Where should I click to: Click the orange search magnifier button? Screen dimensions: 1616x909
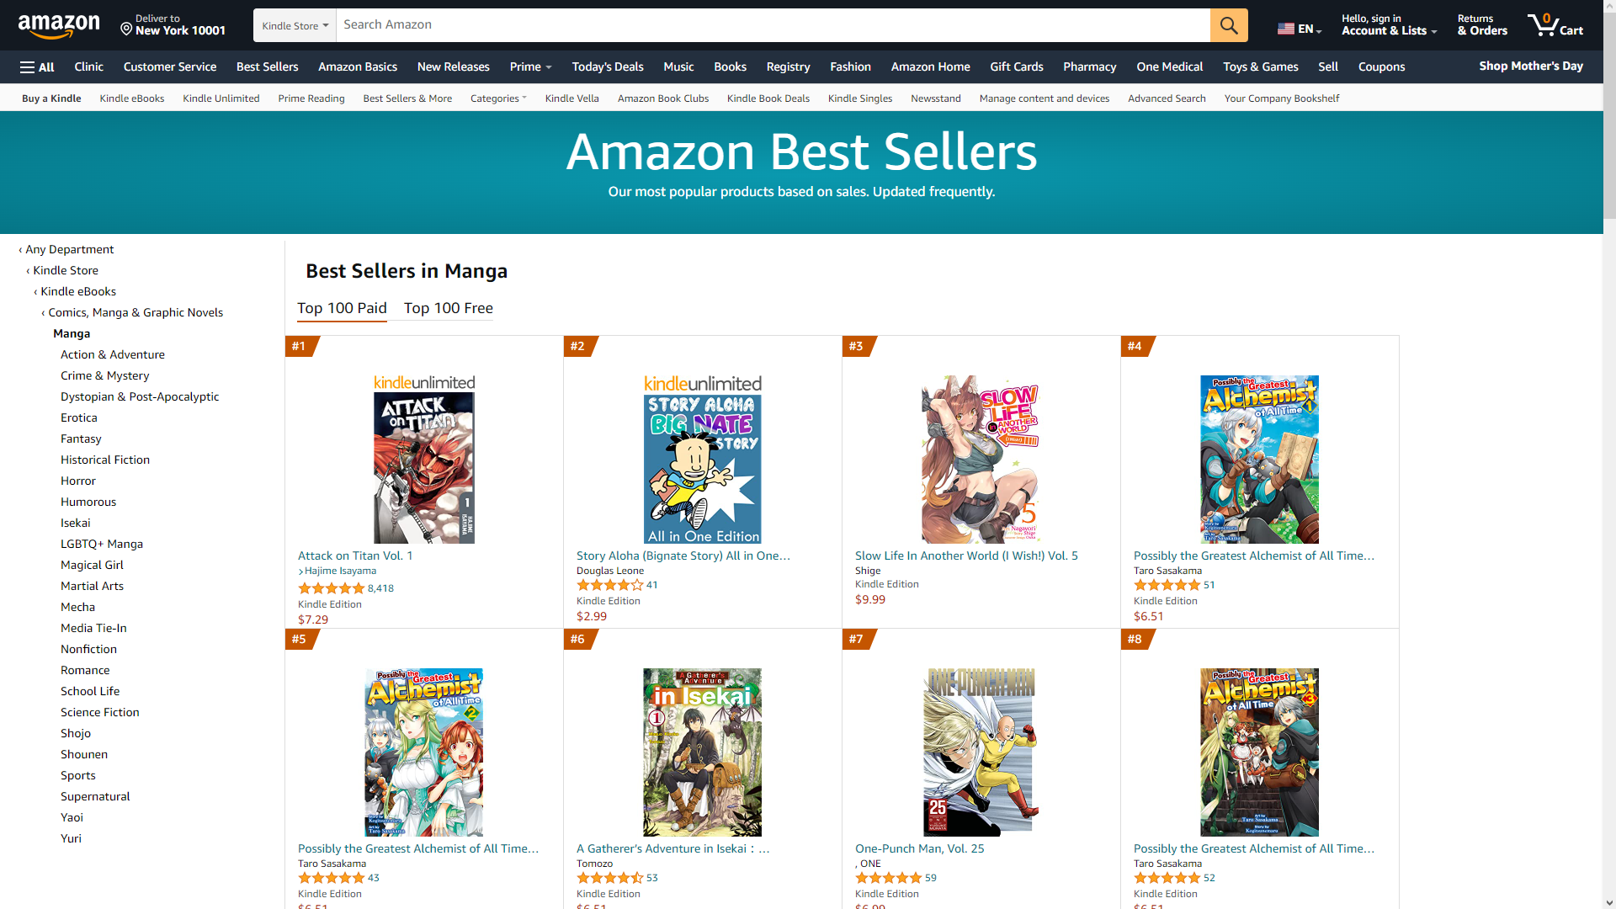click(1229, 25)
